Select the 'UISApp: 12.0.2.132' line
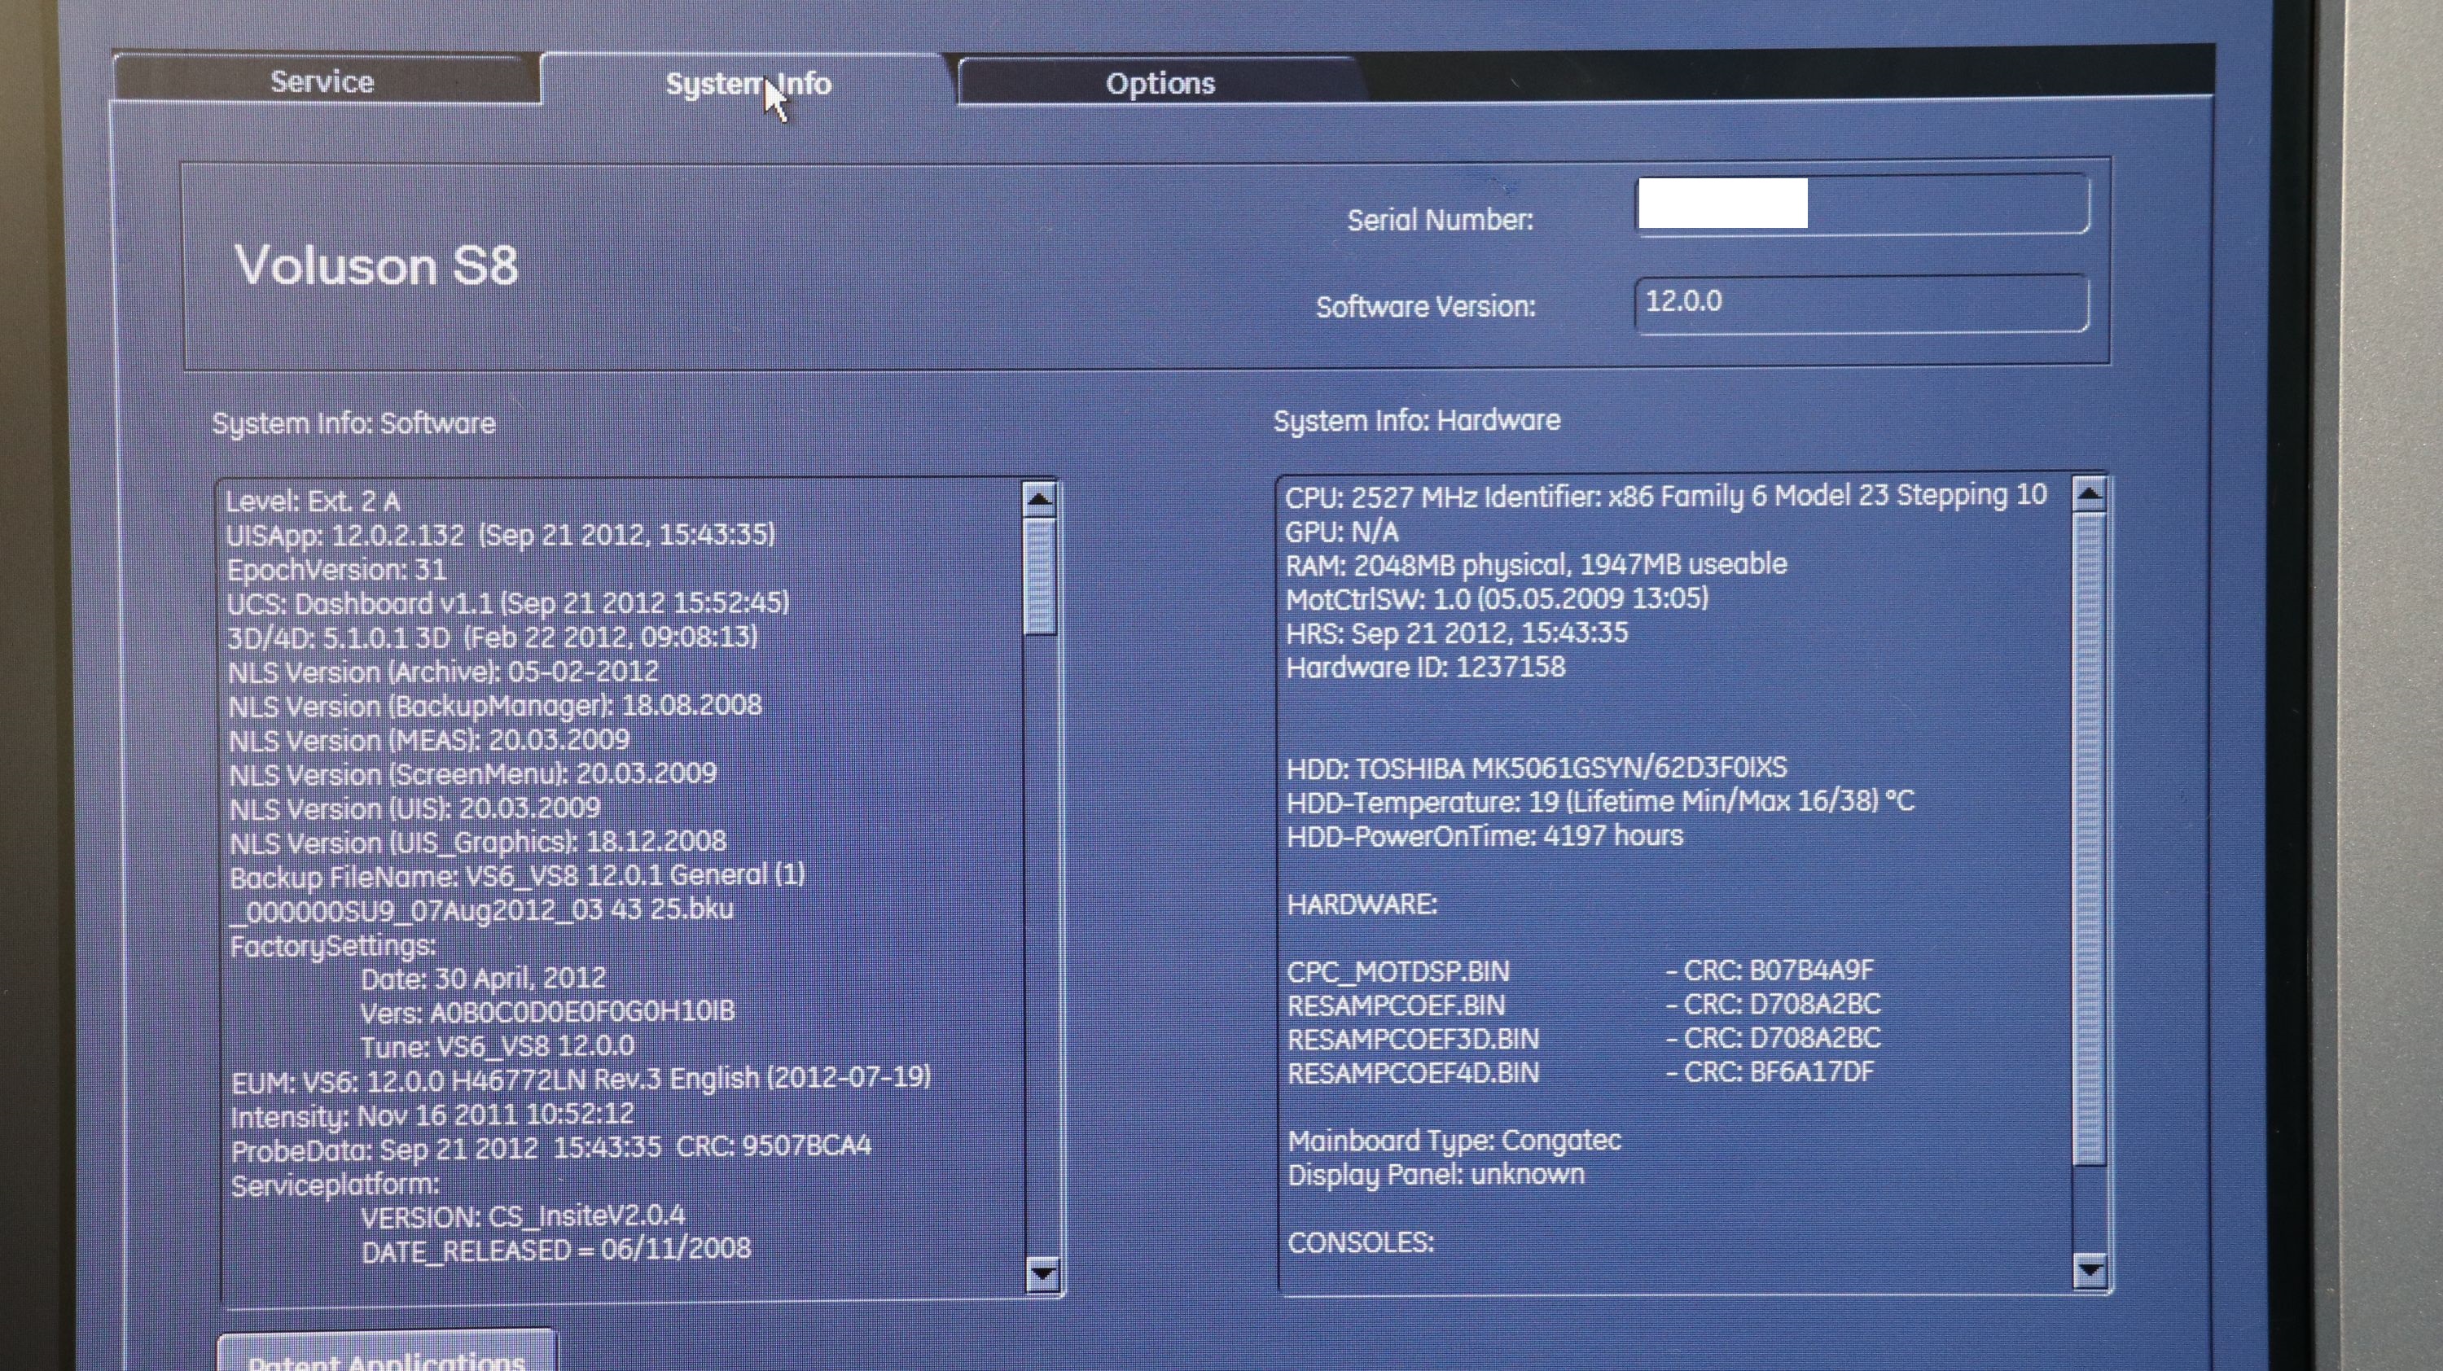This screenshot has height=1371, width=2443. coord(501,535)
